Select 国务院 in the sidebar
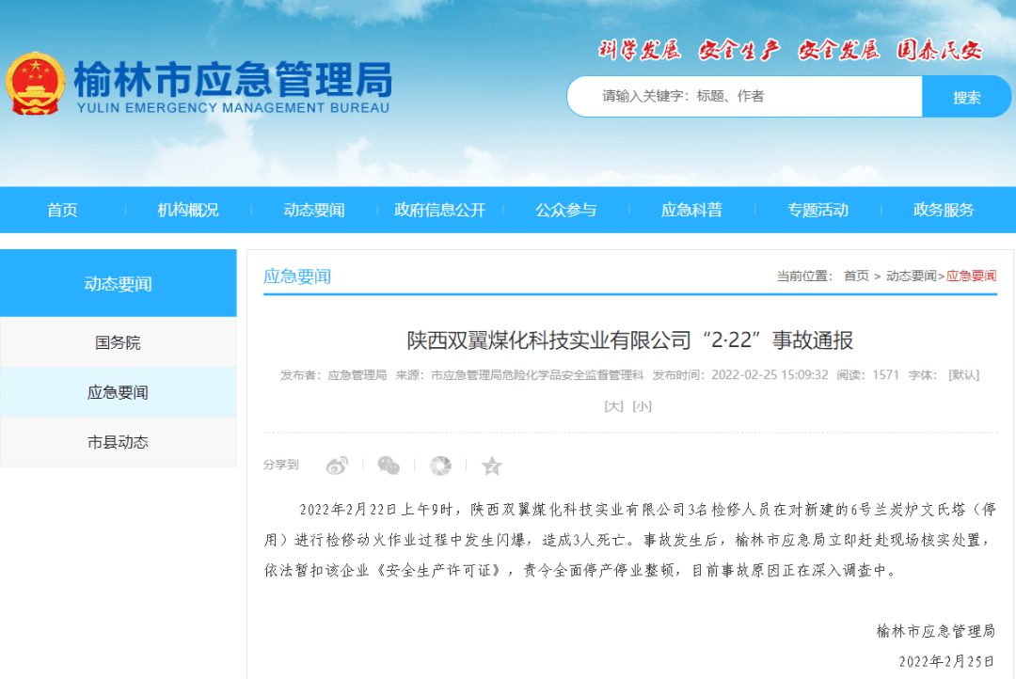Screen dimensions: 1016x679 coord(118,342)
